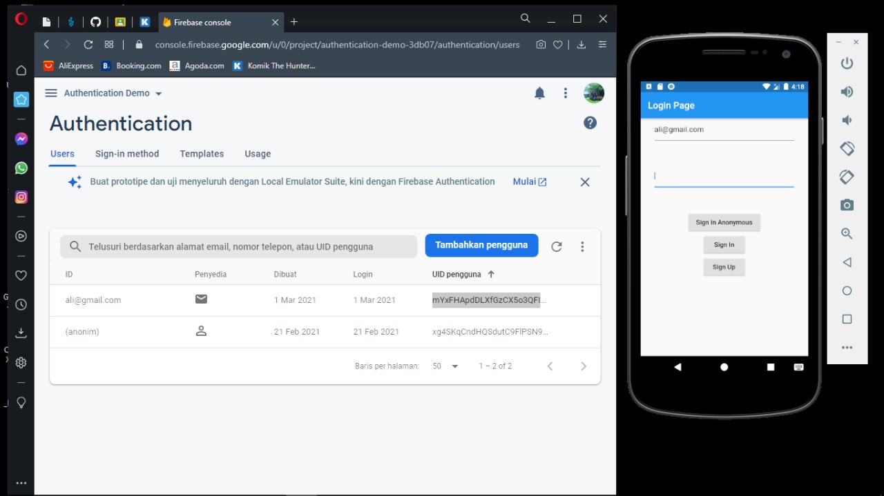Open Instagram in Opera sidebar
884x496 pixels.
[21, 197]
